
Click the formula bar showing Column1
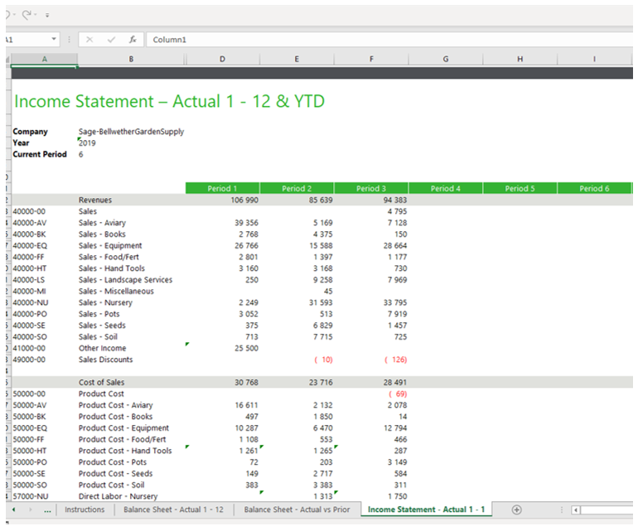point(389,40)
